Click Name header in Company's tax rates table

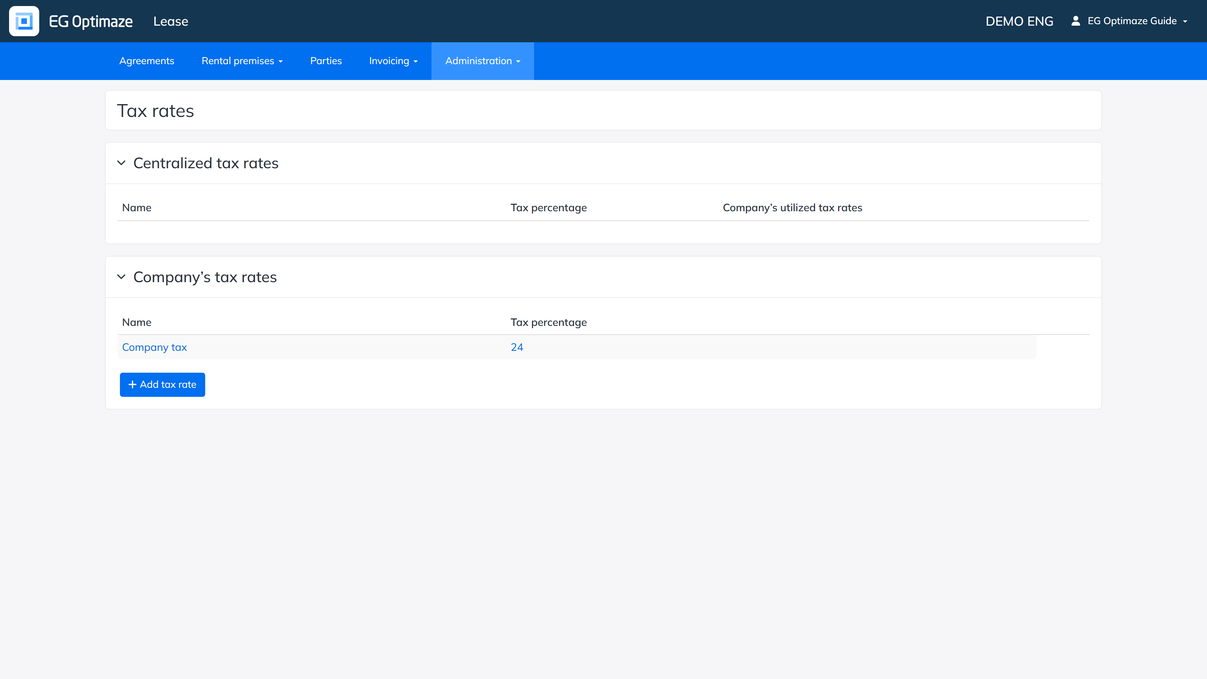pyautogui.click(x=137, y=323)
